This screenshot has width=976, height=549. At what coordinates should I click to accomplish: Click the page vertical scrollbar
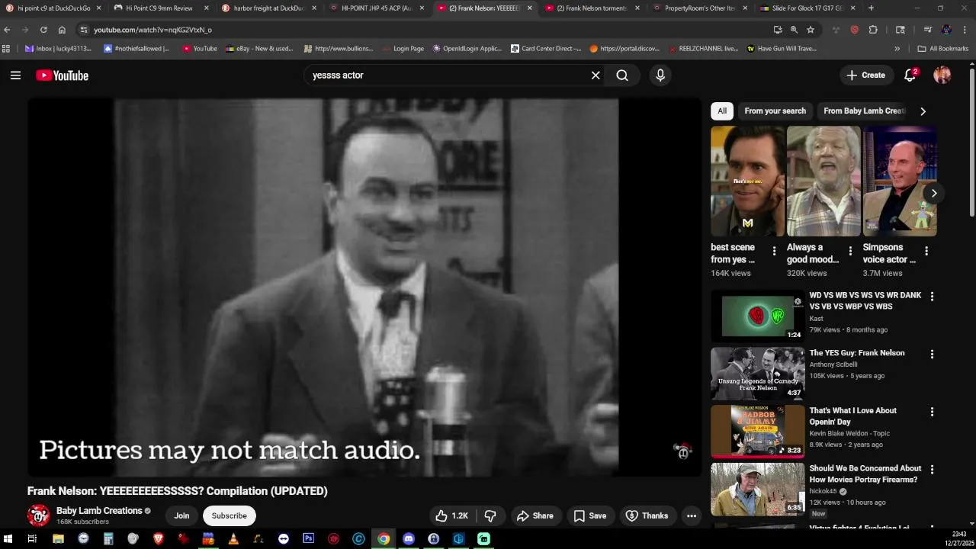coord(971,141)
